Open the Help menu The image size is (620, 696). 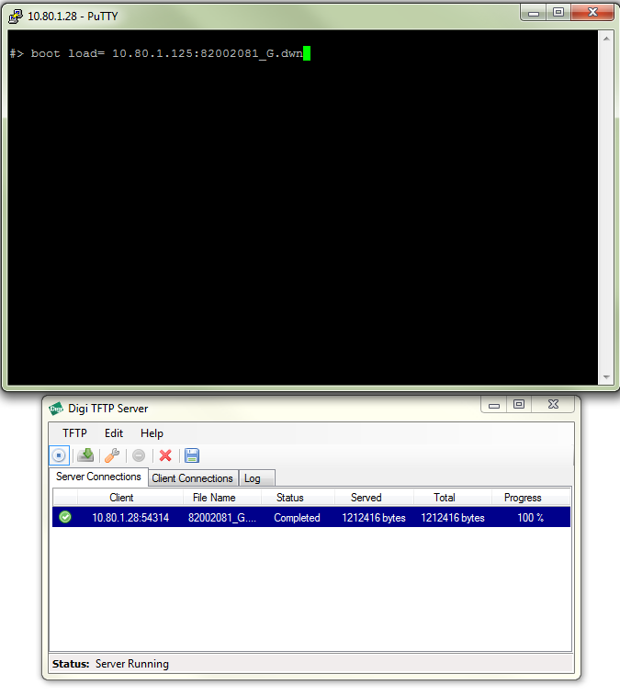click(x=152, y=433)
